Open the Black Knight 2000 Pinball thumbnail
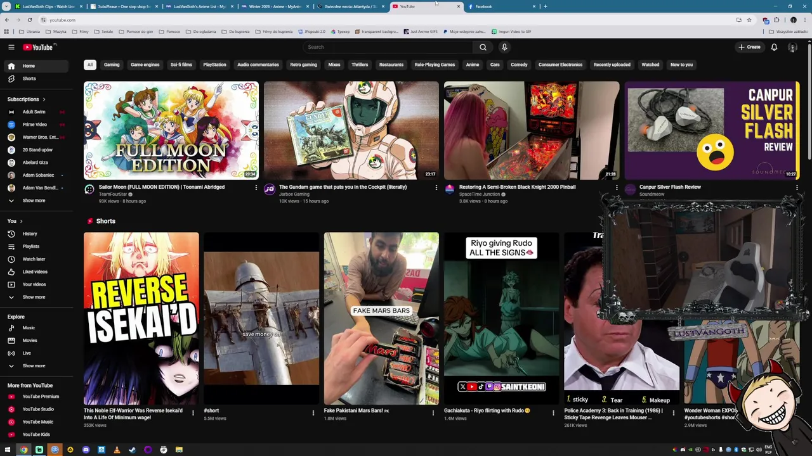Viewport: 812px width, 456px height. click(531, 130)
